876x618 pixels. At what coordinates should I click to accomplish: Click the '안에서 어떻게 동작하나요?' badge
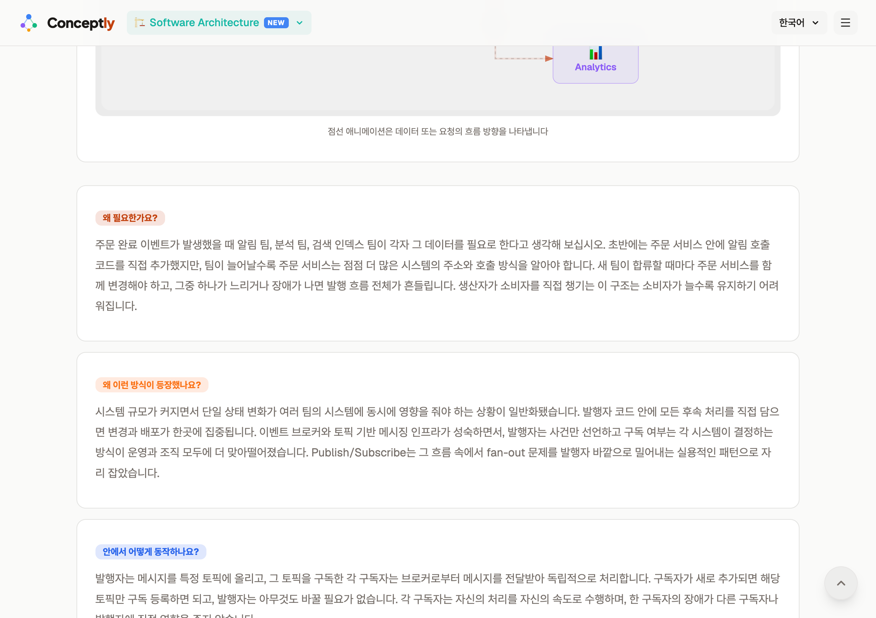pyautogui.click(x=150, y=552)
